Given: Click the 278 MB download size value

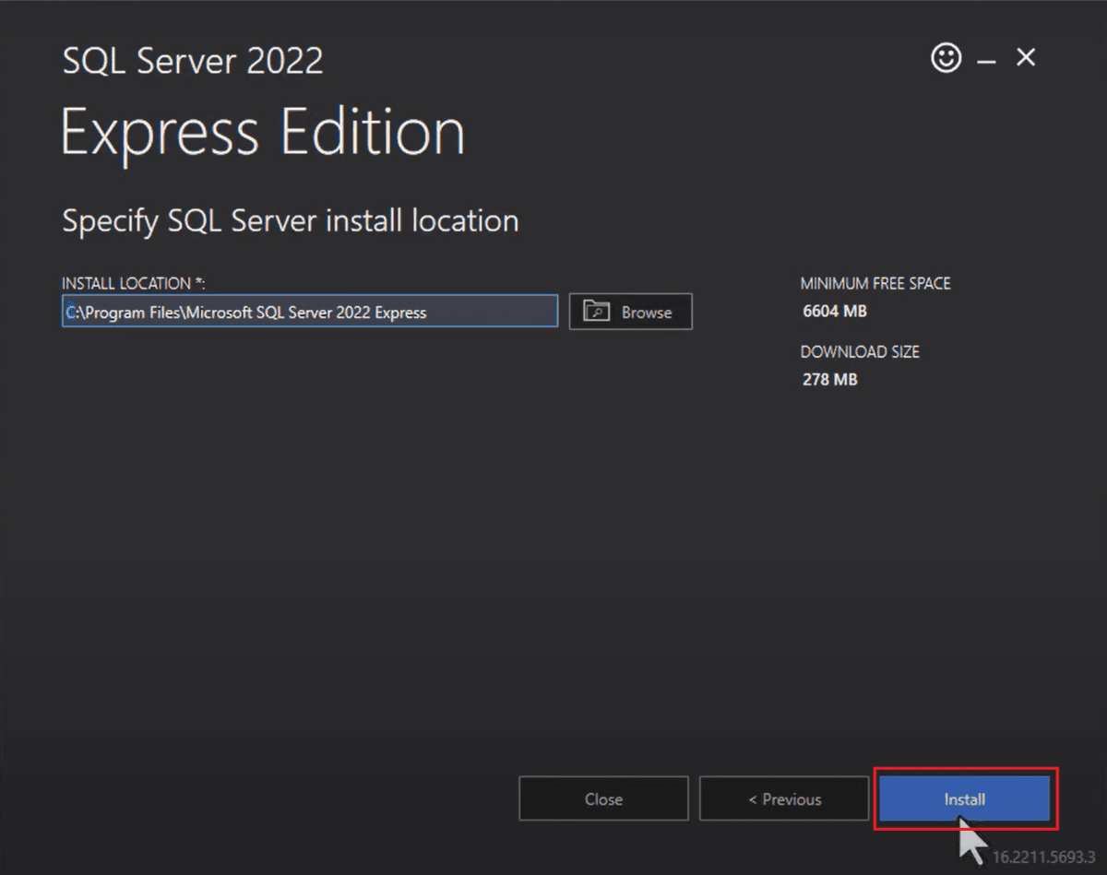Looking at the screenshot, I should 829,380.
